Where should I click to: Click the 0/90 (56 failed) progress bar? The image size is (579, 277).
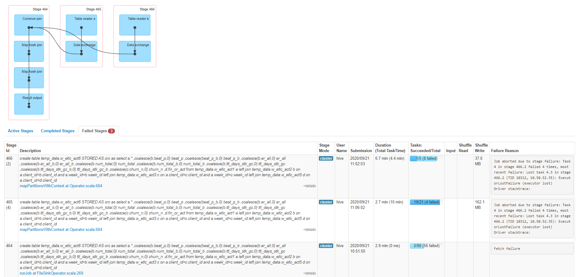pos(426,246)
